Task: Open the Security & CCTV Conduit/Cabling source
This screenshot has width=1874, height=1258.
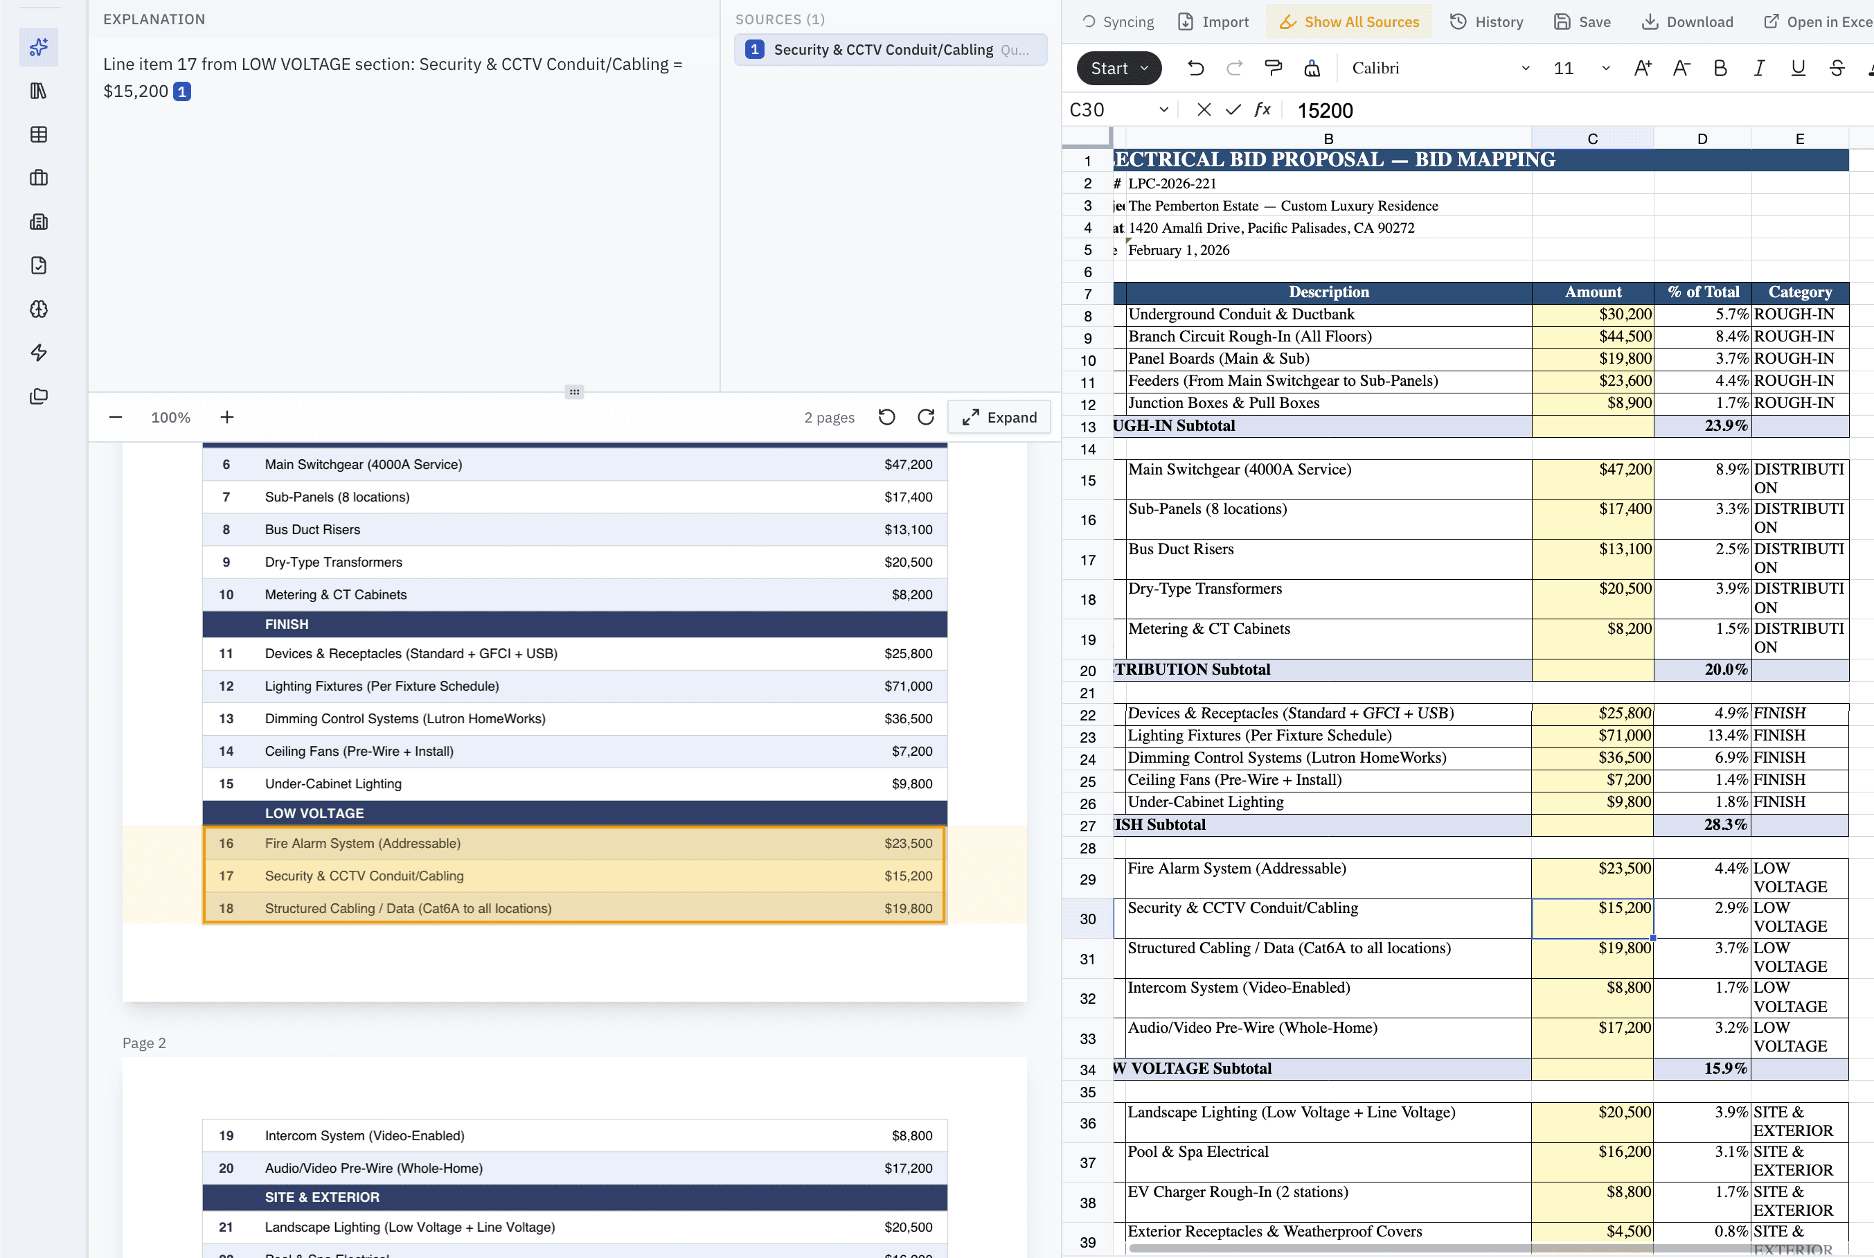Action: click(x=890, y=50)
